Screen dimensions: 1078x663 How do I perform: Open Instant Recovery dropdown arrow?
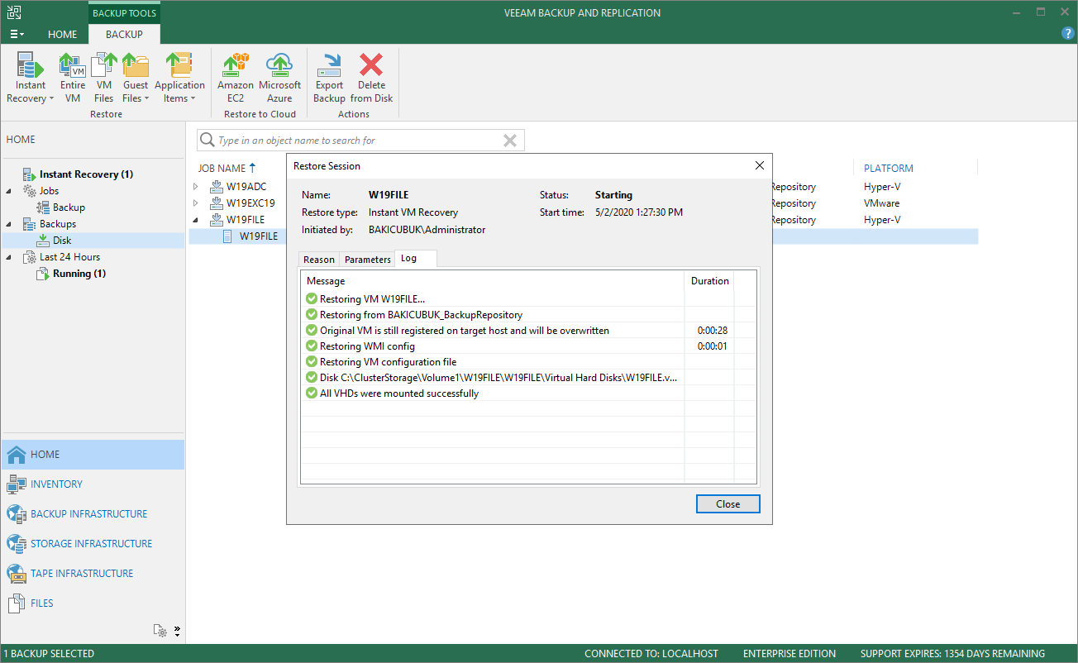coord(50,99)
